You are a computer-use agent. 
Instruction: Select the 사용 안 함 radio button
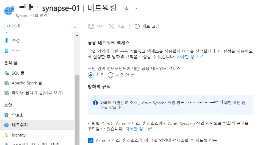pos(110,75)
